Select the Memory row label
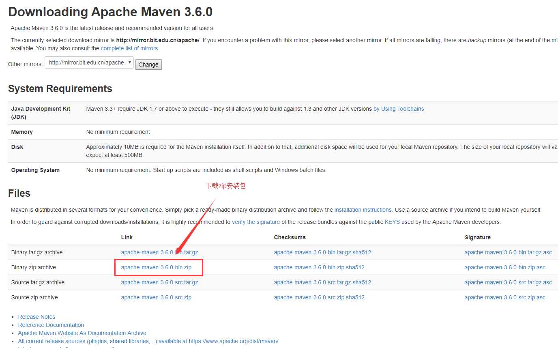 pyautogui.click(x=22, y=132)
